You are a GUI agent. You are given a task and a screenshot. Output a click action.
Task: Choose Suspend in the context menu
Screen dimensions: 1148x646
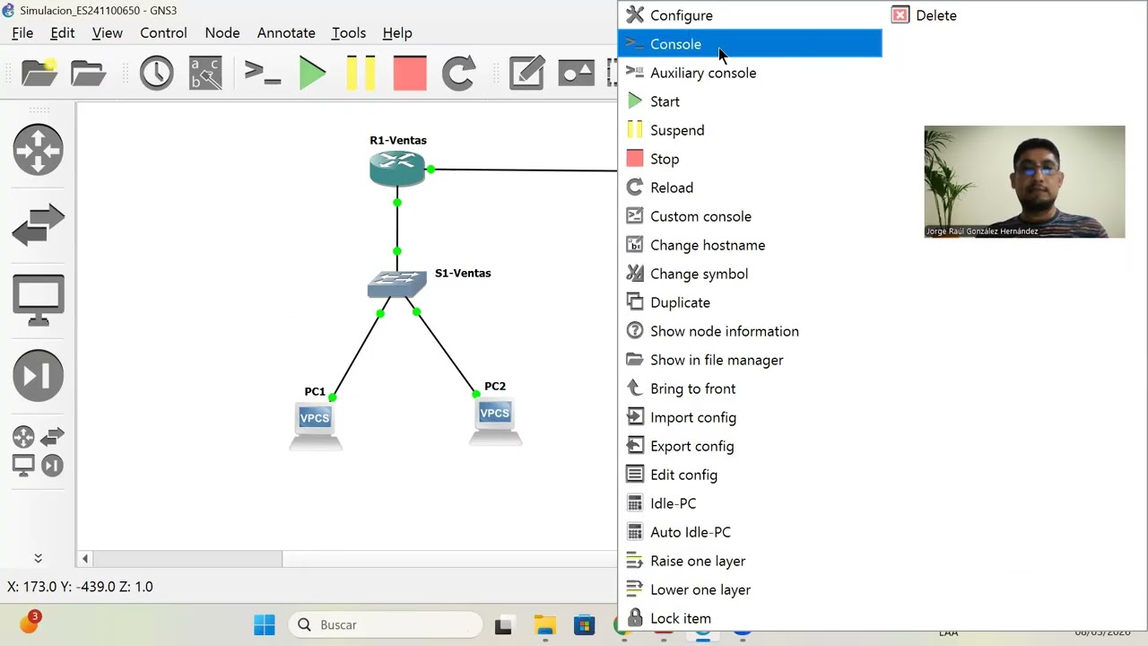pos(750,130)
